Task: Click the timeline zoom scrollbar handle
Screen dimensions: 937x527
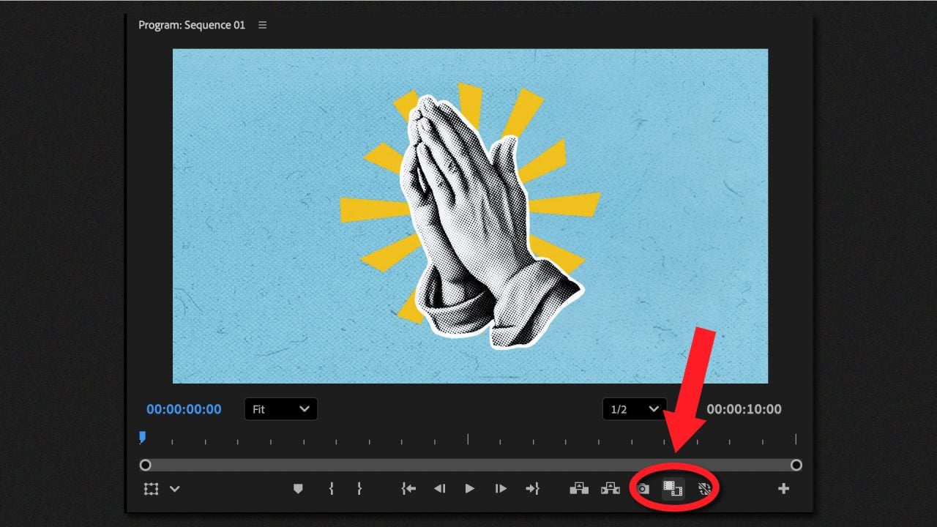Action: tap(145, 465)
